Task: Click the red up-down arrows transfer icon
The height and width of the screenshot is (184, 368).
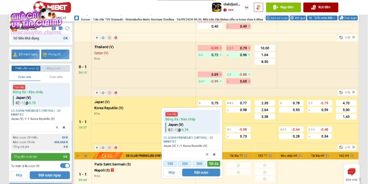Action: [258, 7]
